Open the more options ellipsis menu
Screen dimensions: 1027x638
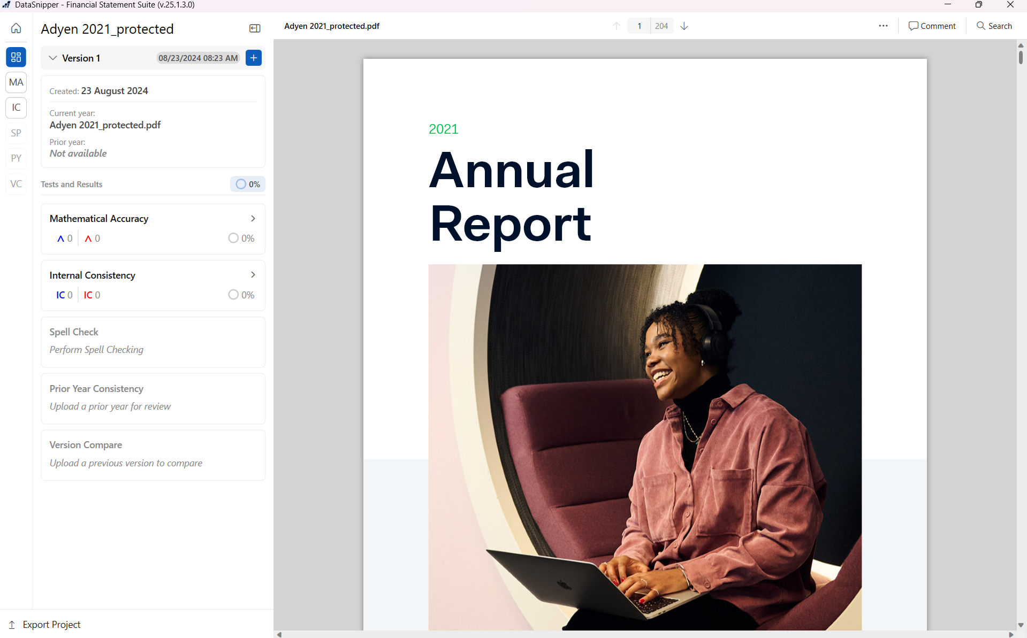pyautogui.click(x=883, y=26)
